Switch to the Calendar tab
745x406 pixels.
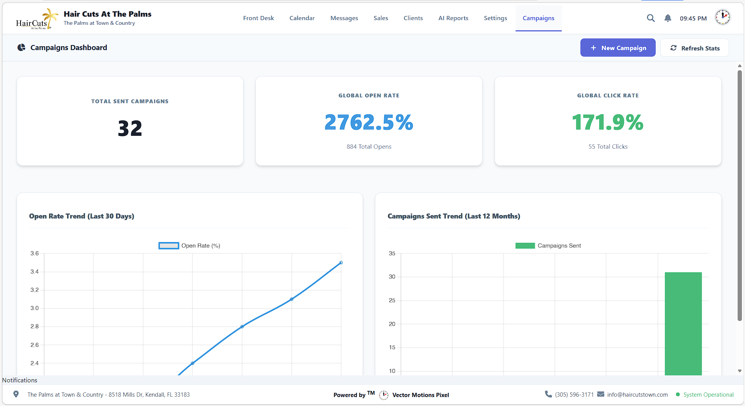click(302, 18)
